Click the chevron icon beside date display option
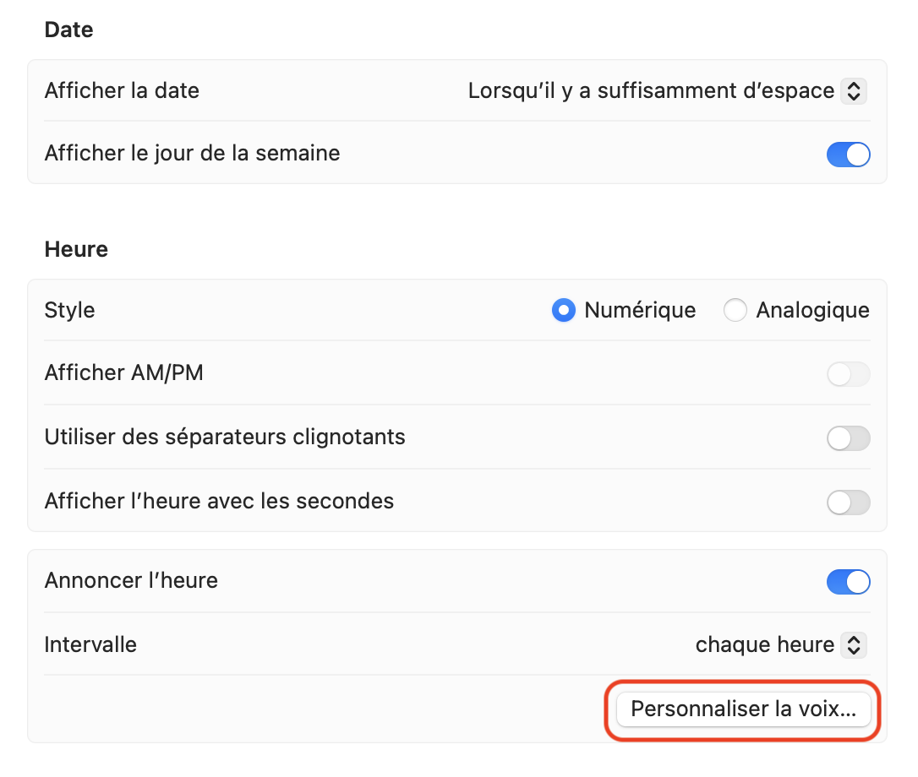 tap(854, 90)
